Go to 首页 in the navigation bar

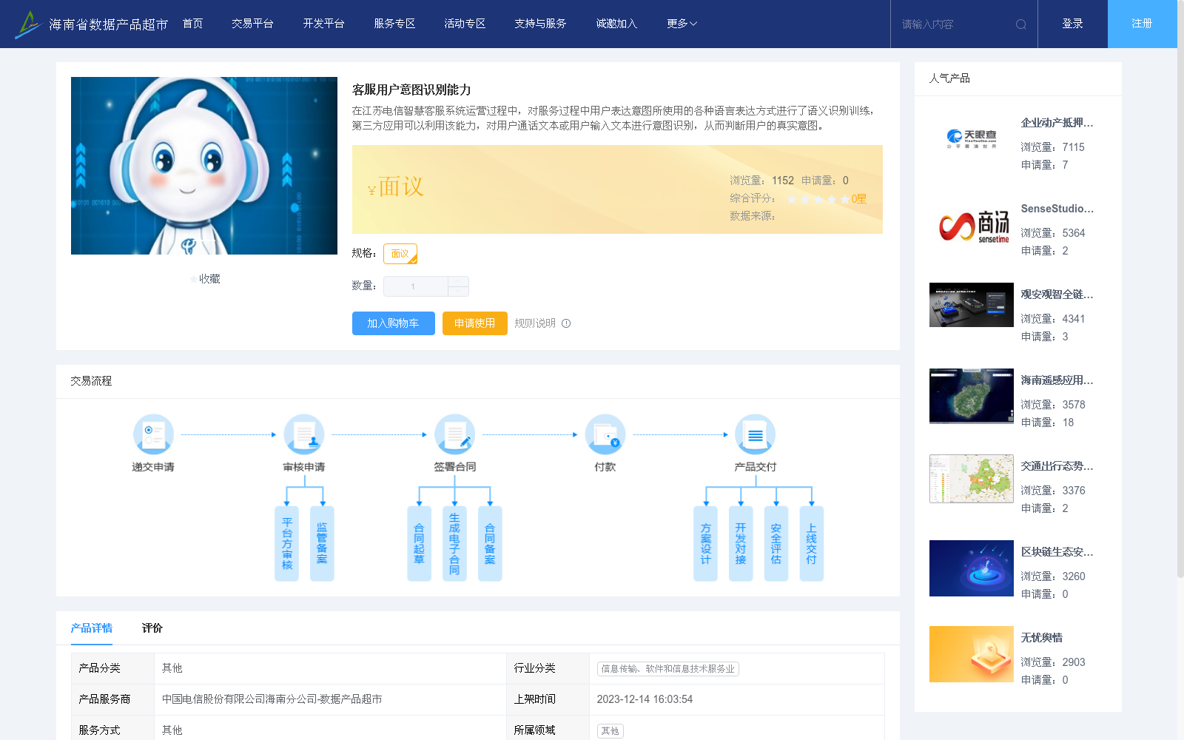coord(193,24)
